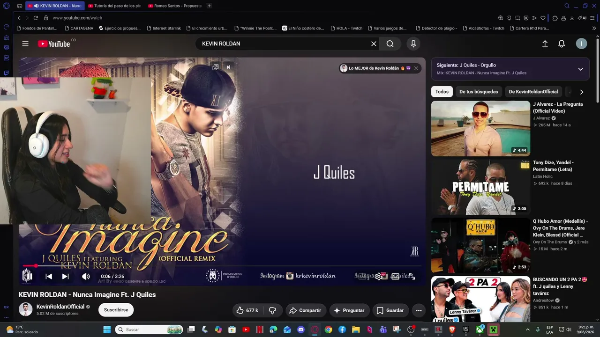Show more filter chips with the arrow
This screenshot has width=600, height=337.
(582, 92)
